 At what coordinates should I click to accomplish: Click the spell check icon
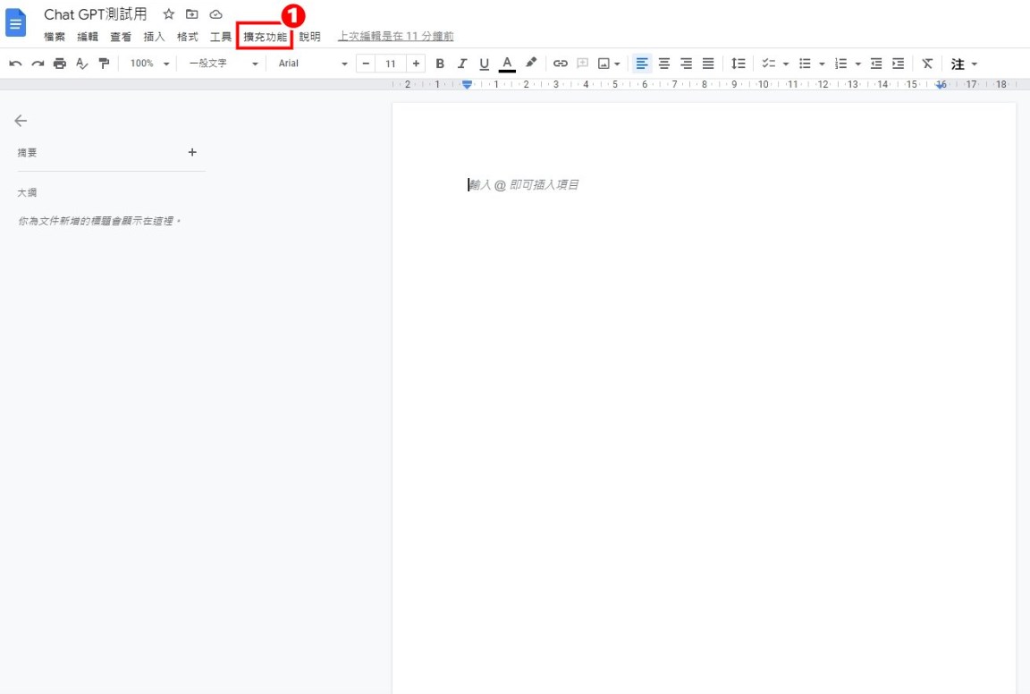pos(82,63)
